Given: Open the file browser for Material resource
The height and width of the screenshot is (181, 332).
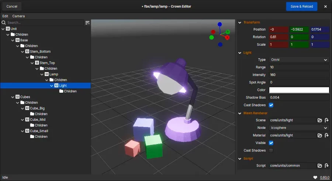Looking at the screenshot, I should point(320,136).
